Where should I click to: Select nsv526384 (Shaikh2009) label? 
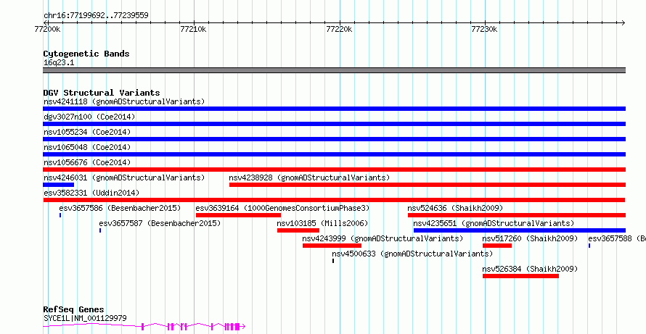click(x=531, y=269)
